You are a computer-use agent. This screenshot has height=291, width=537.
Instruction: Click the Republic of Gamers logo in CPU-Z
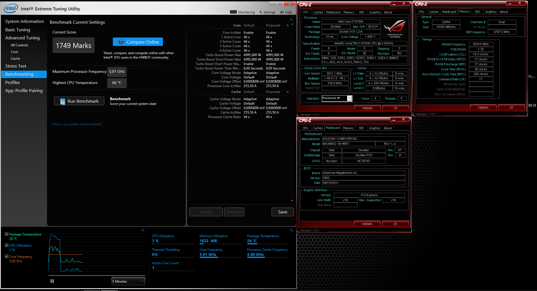point(395,29)
